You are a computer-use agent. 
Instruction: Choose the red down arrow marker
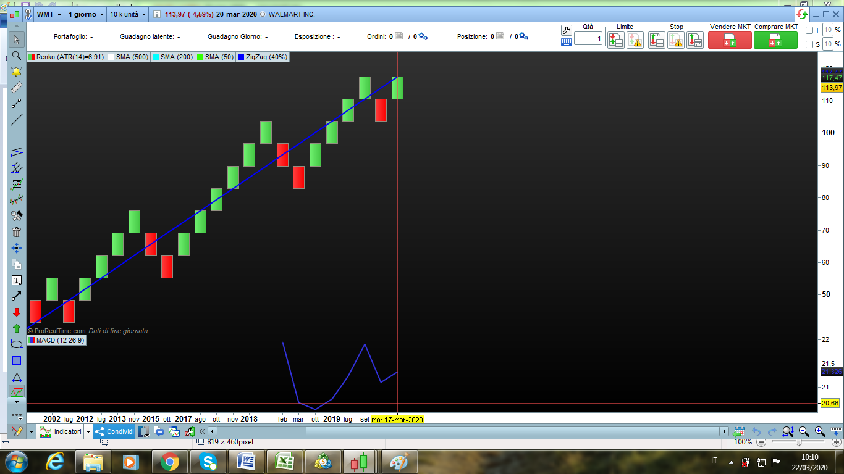point(17,312)
